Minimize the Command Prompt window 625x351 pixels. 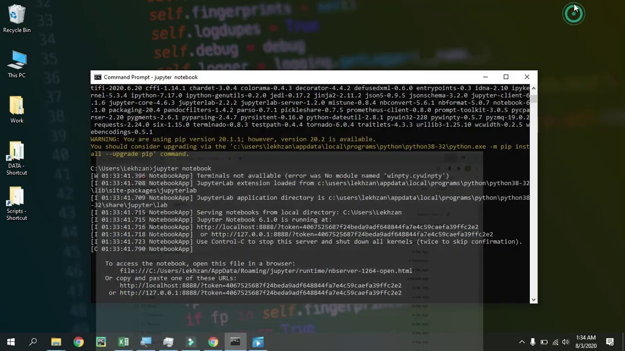(485, 77)
